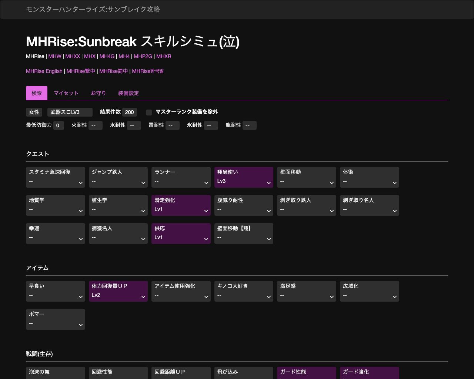This screenshot has height=379, width=474.
Task: Click the アイテム section heading
Action: [x=37, y=268]
